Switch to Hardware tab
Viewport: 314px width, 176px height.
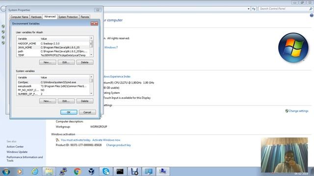click(36, 17)
